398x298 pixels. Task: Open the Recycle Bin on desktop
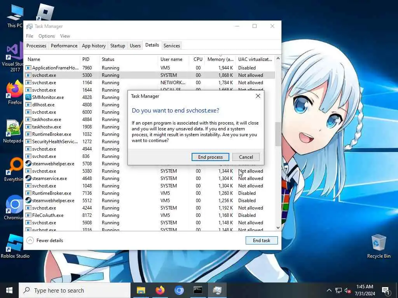(379, 246)
